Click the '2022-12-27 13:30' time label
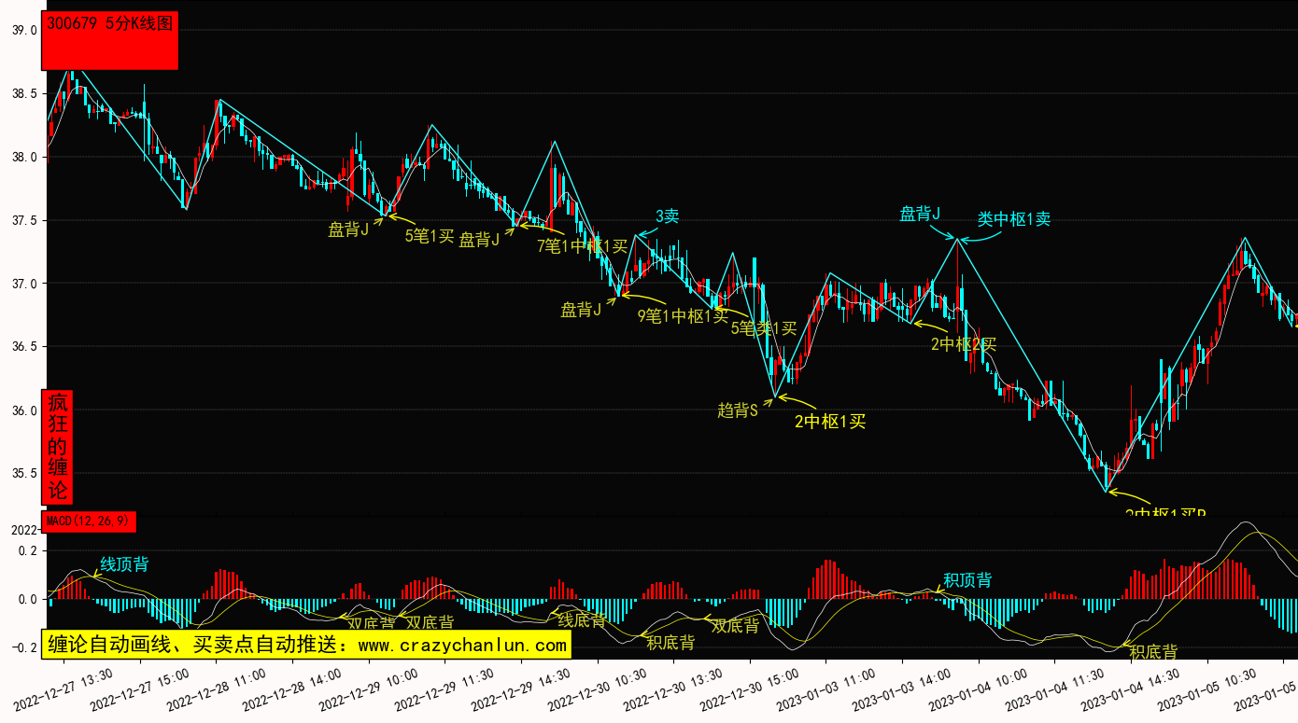This screenshot has width=1298, height=723. click(x=63, y=689)
